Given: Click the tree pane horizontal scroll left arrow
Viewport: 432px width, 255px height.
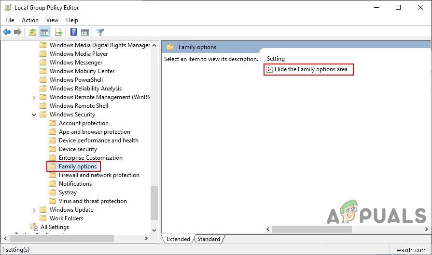Looking at the screenshot, I should coord(5,239).
